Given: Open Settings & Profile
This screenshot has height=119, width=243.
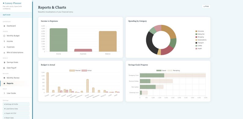Looking at the screenshot, I should click(x=16, y=104).
